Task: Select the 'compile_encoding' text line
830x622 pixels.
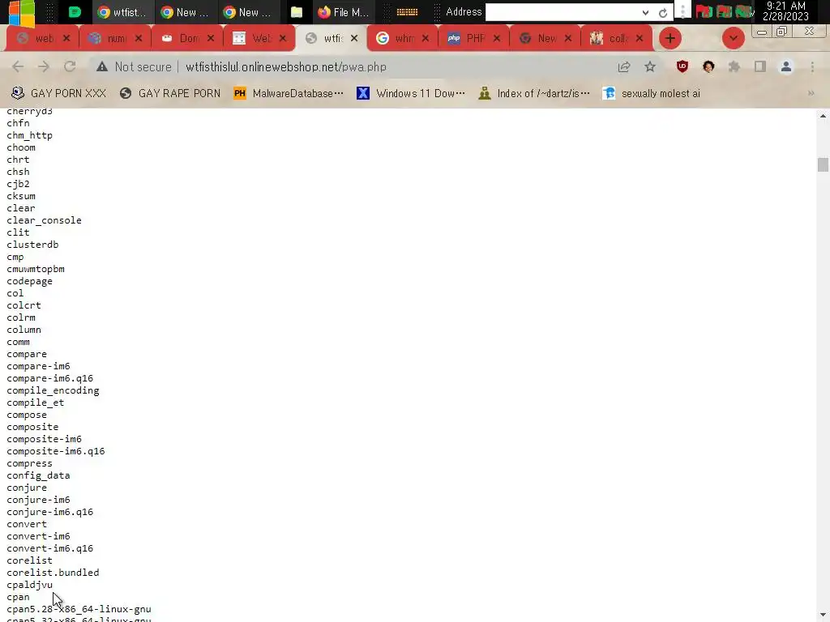Action: coord(53,391)
